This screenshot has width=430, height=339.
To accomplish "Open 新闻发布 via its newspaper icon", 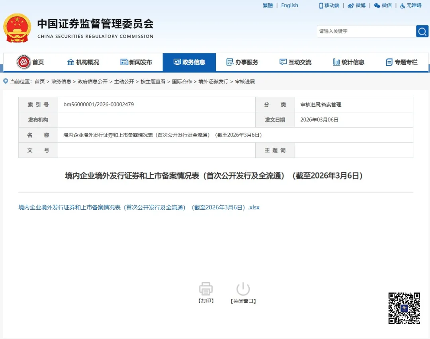I will pyautogui.click(x=123, y=62).
